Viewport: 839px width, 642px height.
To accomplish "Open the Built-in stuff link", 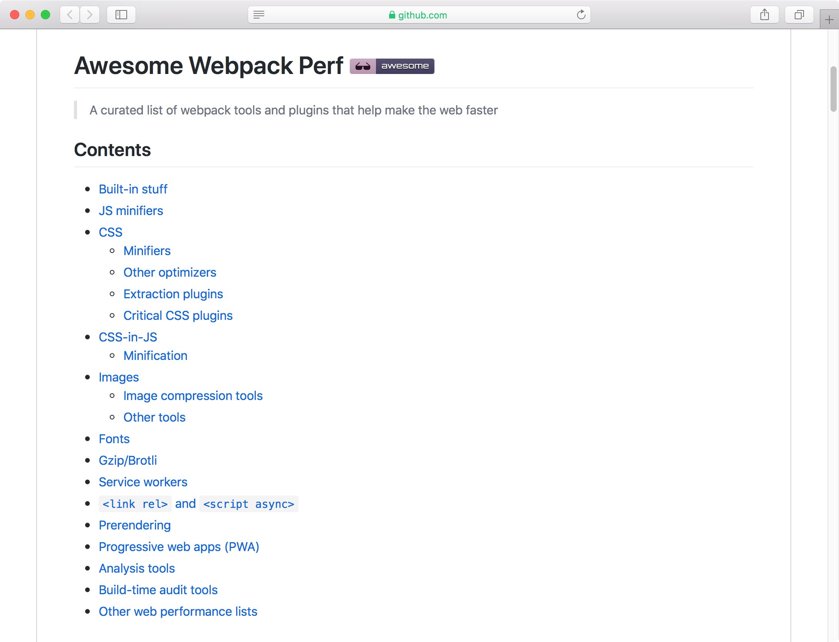I will (x=133, y=189).
